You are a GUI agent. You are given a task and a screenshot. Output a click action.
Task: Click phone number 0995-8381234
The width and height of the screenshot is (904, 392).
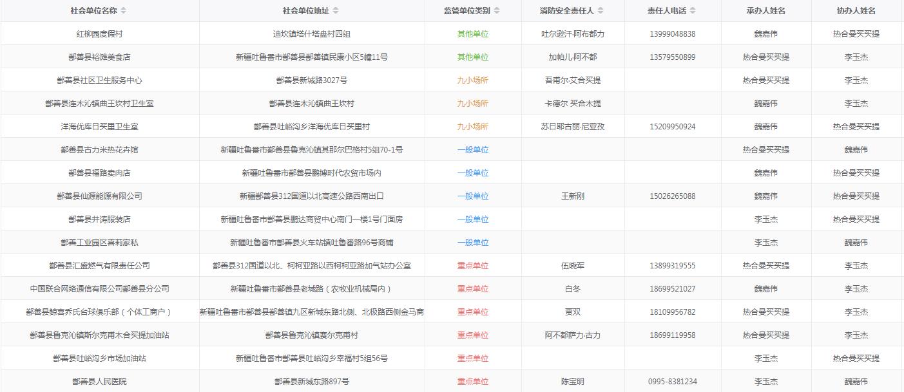click(x=672, y=382)
